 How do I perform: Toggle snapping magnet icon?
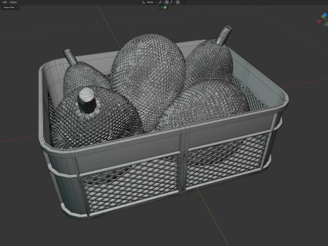tap(167, 2)
